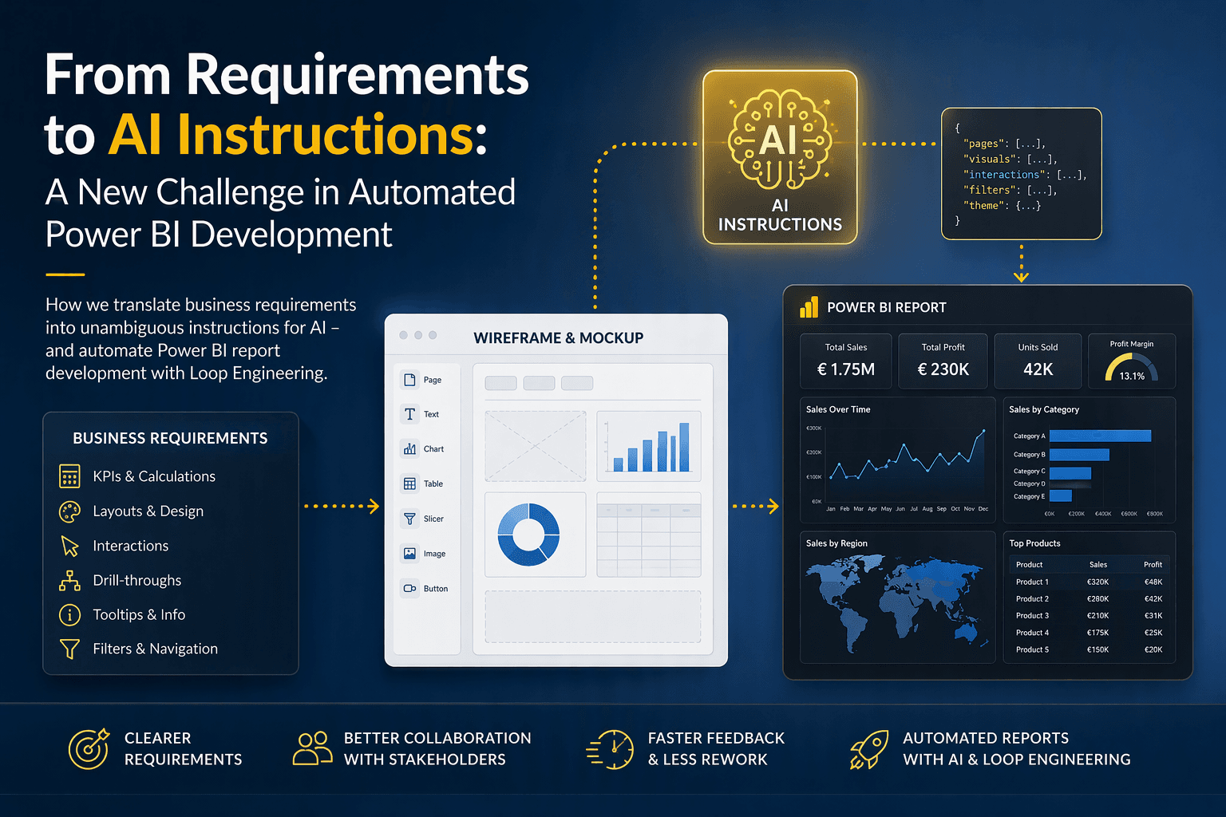The width and height of the screenshot is (1226, 817).
Task: Click the POWER BI REPORT heading
Action: pos(887,308)
